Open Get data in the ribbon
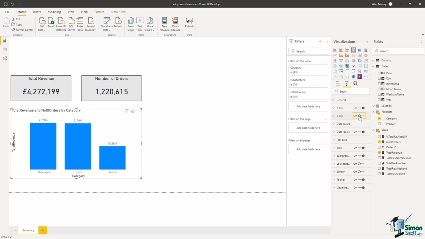This screenshot has height=239, width=425. tap(42, 24)
